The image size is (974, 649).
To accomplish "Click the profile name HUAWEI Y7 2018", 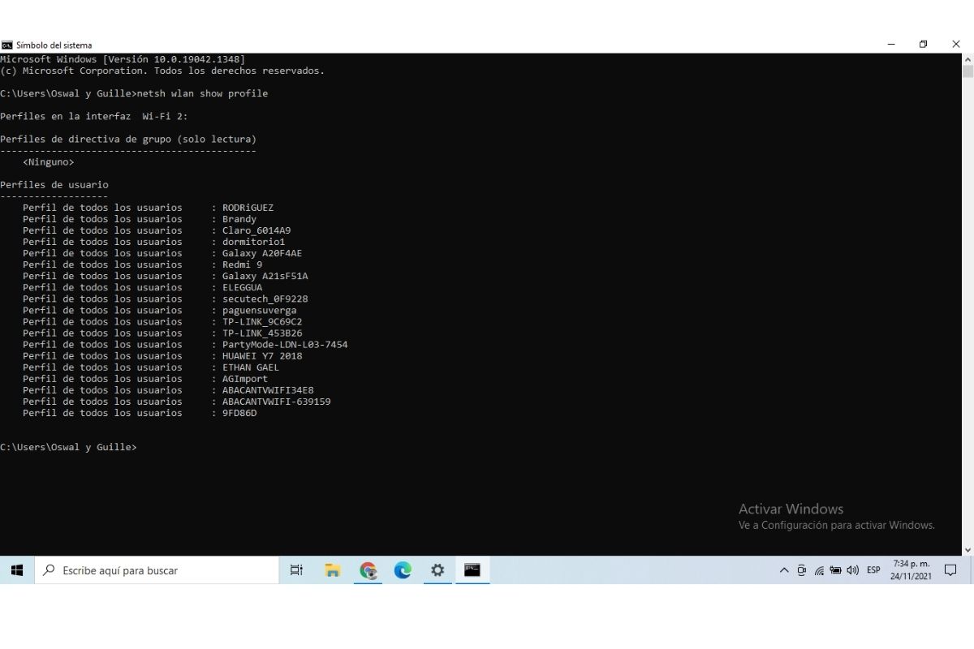I will click(x=262, y=355).
